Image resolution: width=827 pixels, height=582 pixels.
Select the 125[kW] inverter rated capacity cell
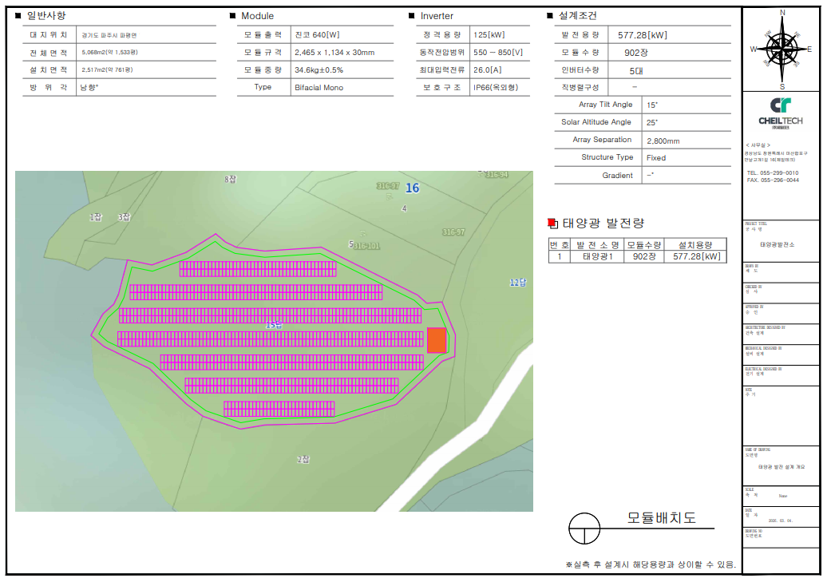click(489, 35)
